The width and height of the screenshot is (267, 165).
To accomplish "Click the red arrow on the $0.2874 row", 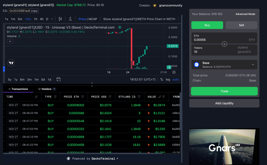I will (148, 105).
